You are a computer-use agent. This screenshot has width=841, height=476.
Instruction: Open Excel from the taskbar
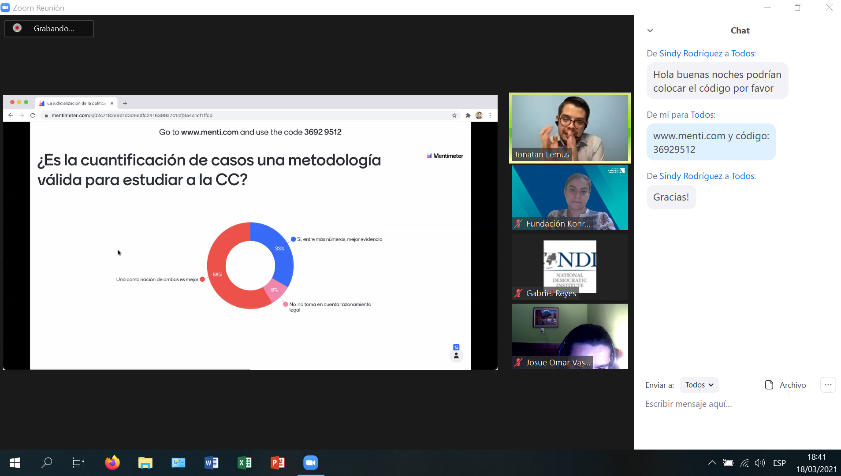coord(244,463)
